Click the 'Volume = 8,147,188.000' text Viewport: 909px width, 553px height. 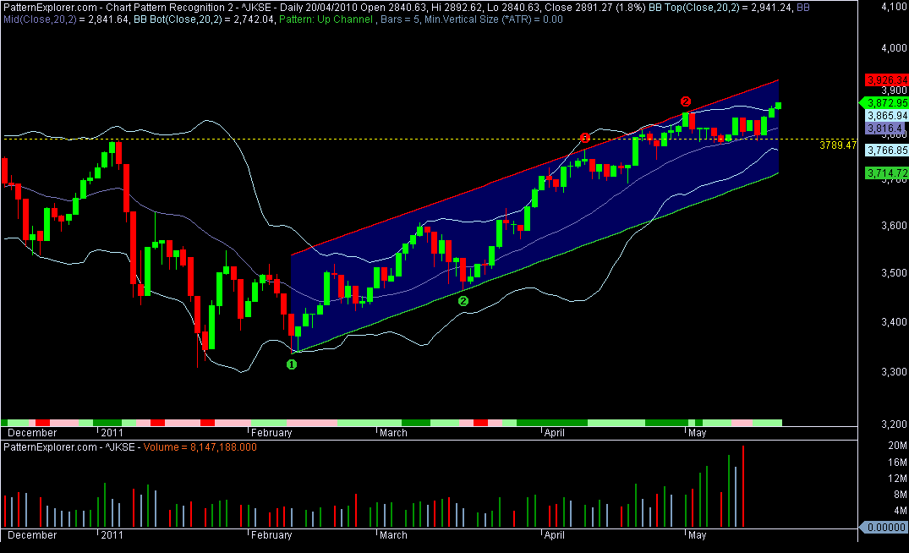[x=200, y=447]
